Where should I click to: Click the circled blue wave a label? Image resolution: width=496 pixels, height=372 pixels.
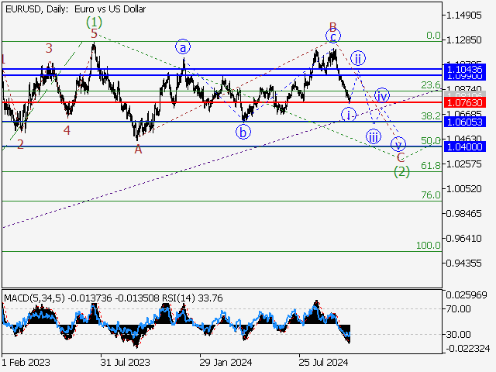[x=184, y=46]
